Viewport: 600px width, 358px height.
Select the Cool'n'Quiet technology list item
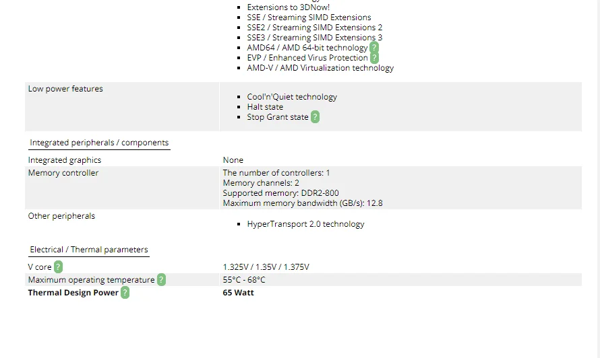pyautogui.click(x=292, y=97)
